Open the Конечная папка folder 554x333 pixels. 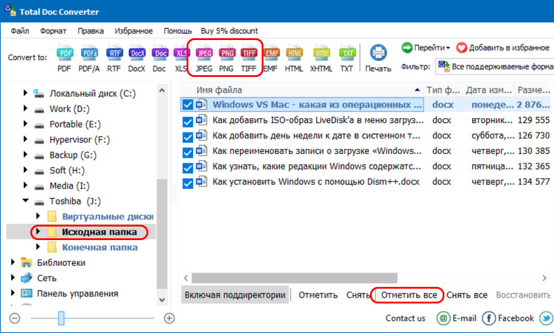[x=100, y=247]
